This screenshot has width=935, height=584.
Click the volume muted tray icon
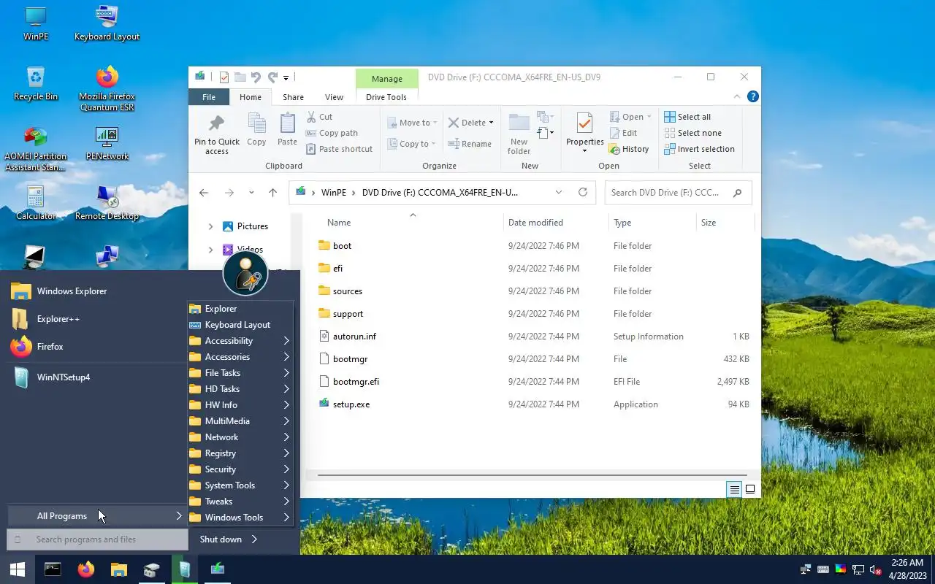(875, 569)
